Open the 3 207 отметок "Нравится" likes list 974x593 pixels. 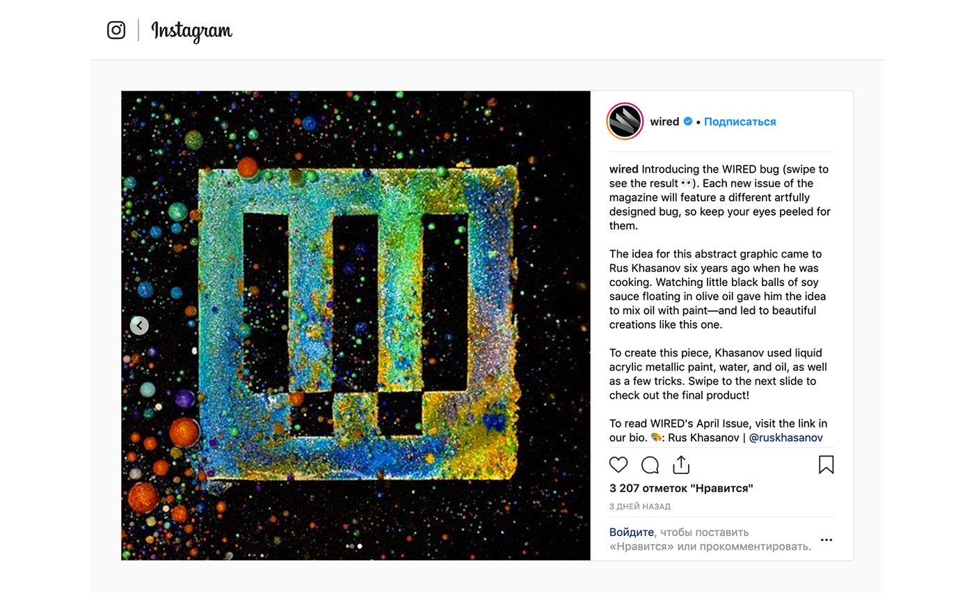click(x=681, y=489)
